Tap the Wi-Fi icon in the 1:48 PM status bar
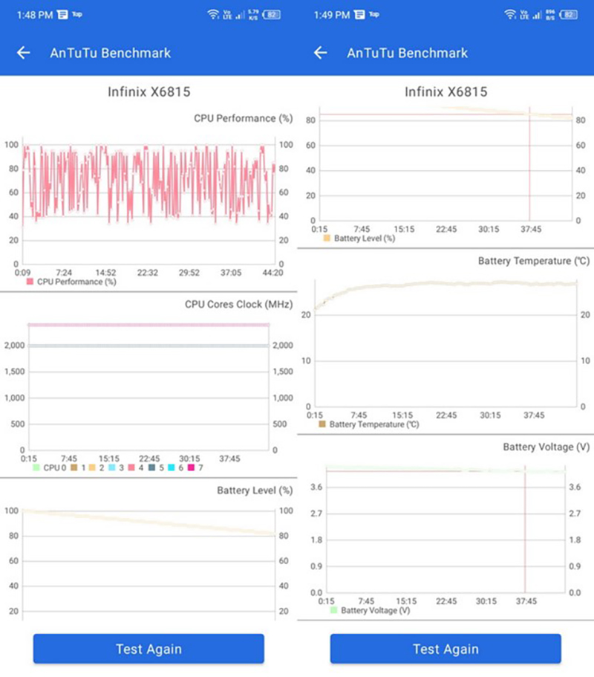The width and height of the screenshot is (594, 677). click(x=213, y=14)
